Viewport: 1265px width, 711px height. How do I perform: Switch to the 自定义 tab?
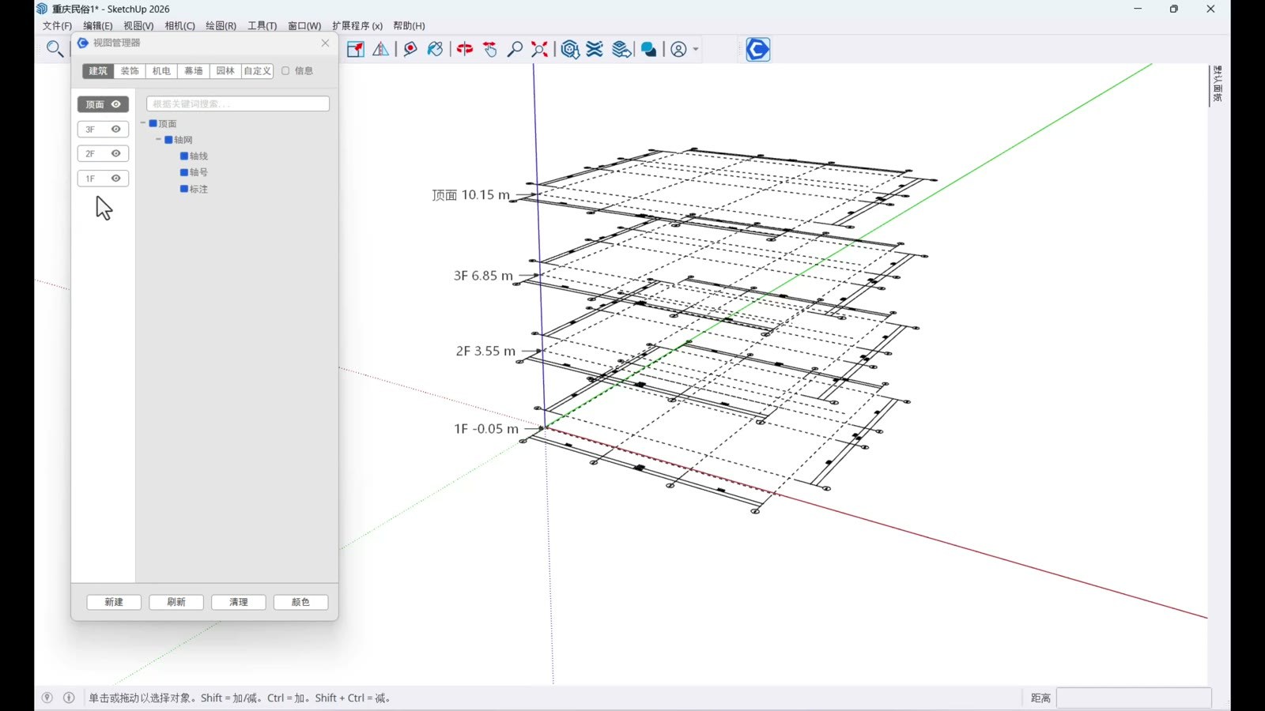[x=258, y=71]
